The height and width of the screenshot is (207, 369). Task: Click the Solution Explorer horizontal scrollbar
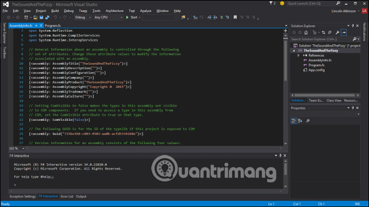coord(325,95)
